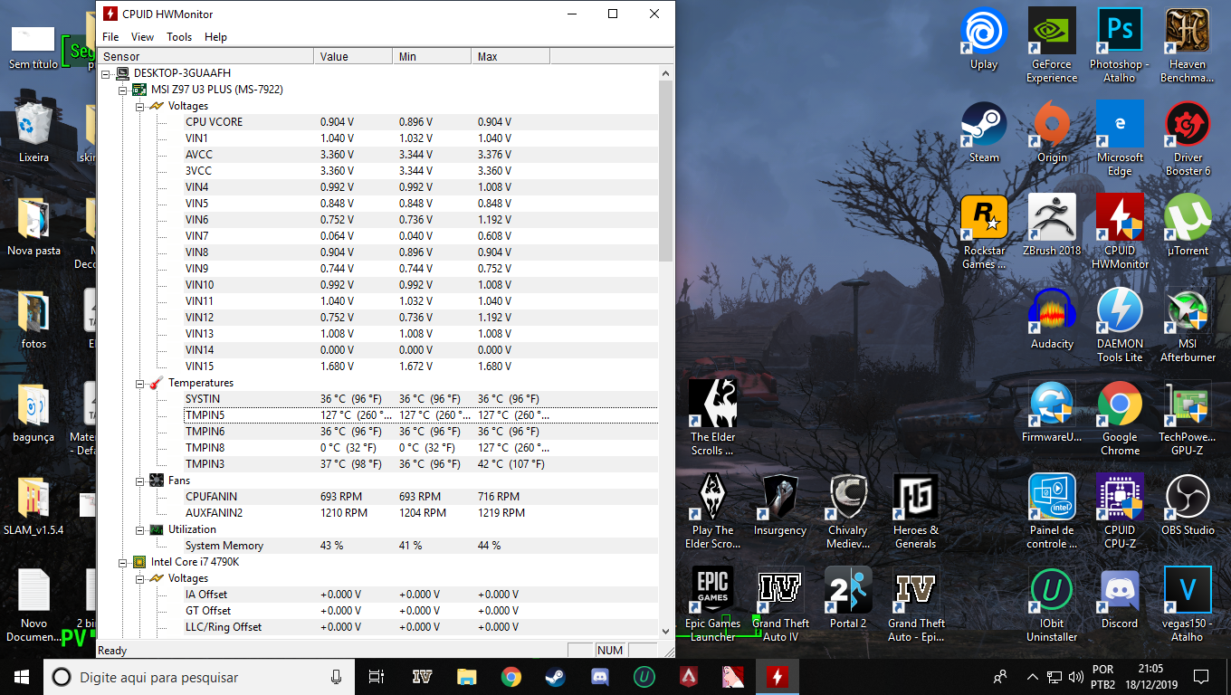Open the File menu

tap(110, 37)
